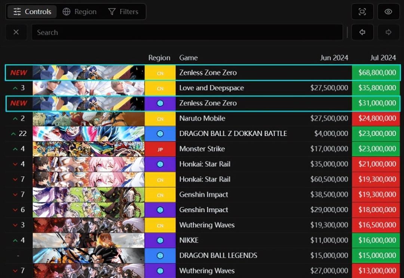This screenshot has height=278, width=404.
Task: Switch to the Region tab
Action: [79, 12]
